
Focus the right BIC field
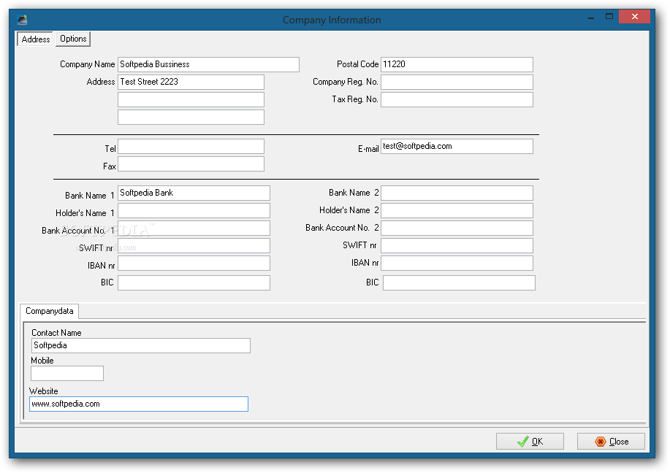point(459,282)
